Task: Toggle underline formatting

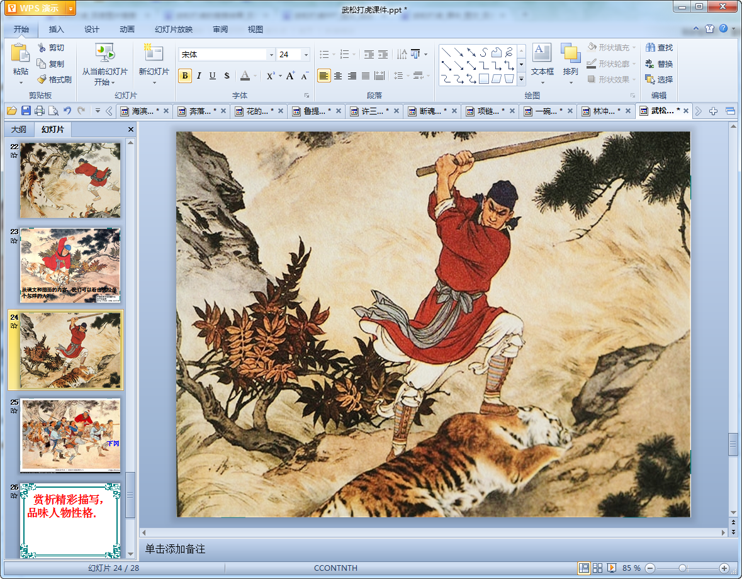Action: coord(213,76)
